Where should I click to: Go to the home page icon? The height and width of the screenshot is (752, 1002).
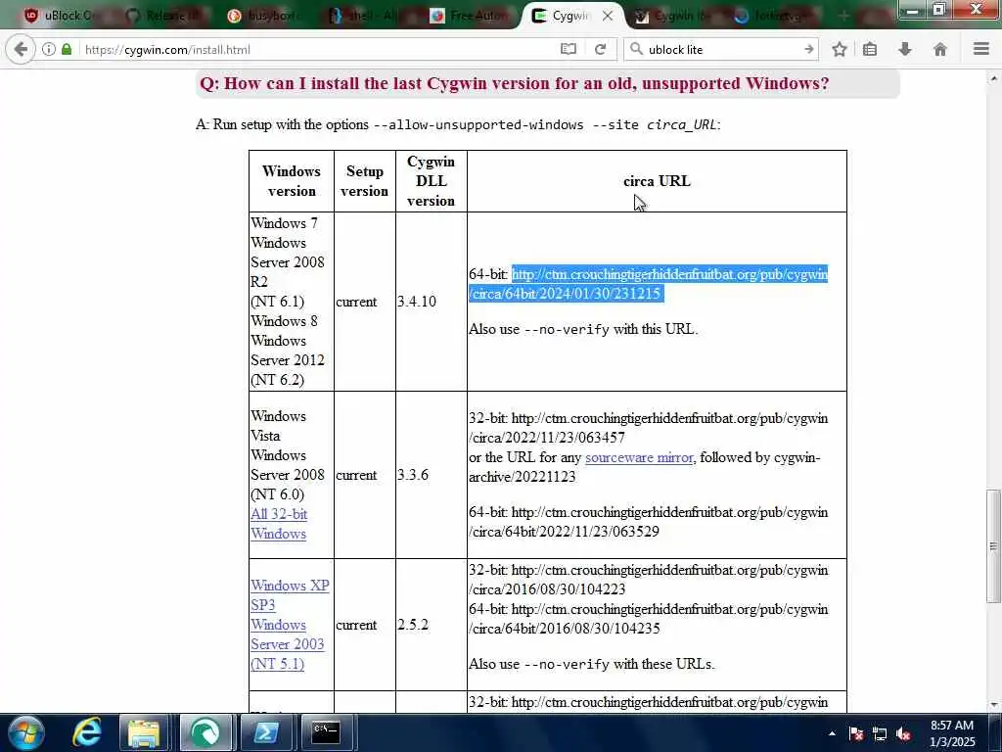click(940, 49)
